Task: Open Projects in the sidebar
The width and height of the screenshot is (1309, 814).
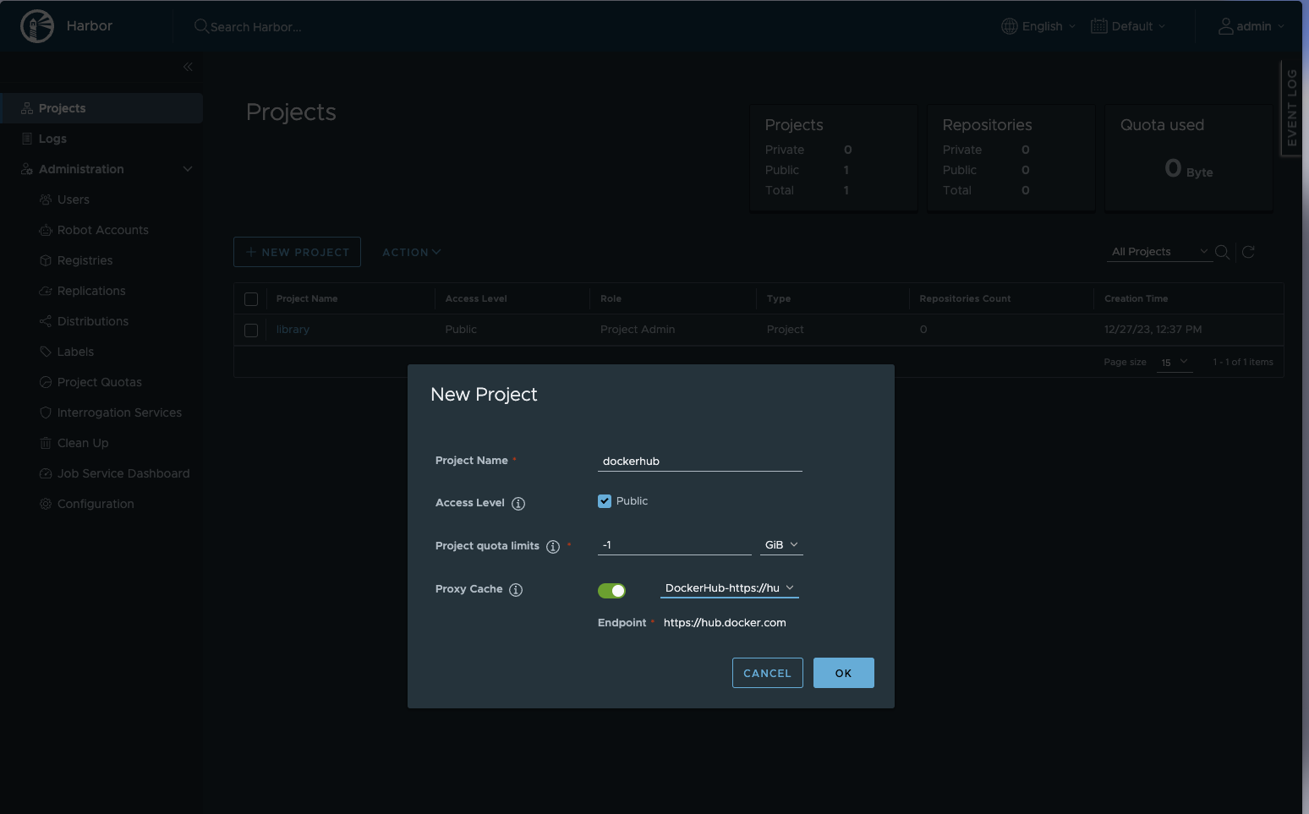Action: pos(101,108)
